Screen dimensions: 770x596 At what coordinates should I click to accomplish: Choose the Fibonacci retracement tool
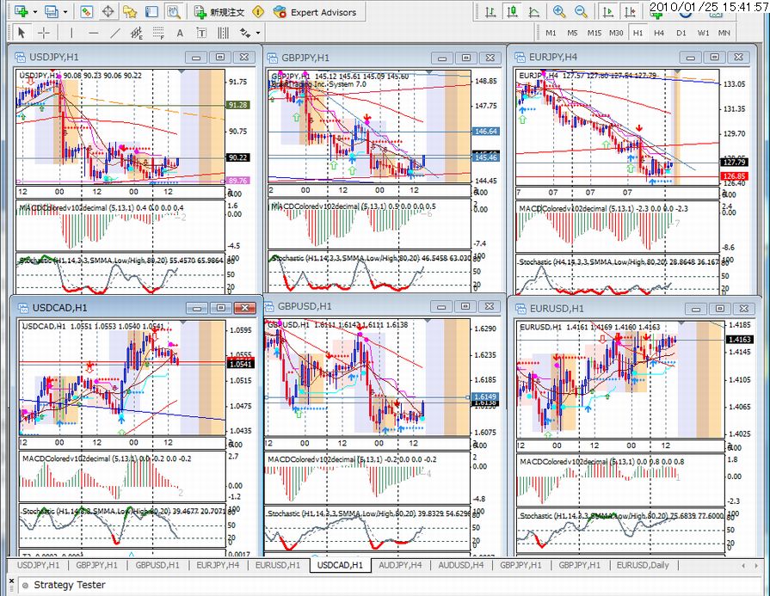click(x=157, y=33)
